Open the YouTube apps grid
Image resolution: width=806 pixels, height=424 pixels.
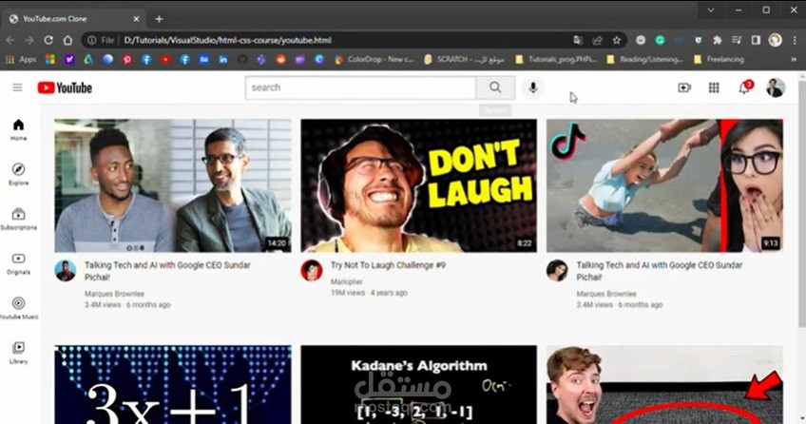pyautogui.click(x=714, y=87)
